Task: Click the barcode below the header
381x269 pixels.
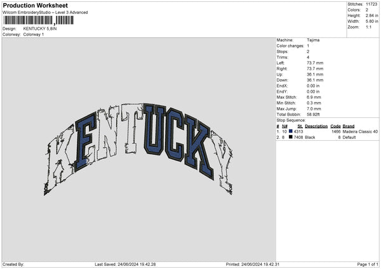Action: pyautogui.click(x=38, y=20)
